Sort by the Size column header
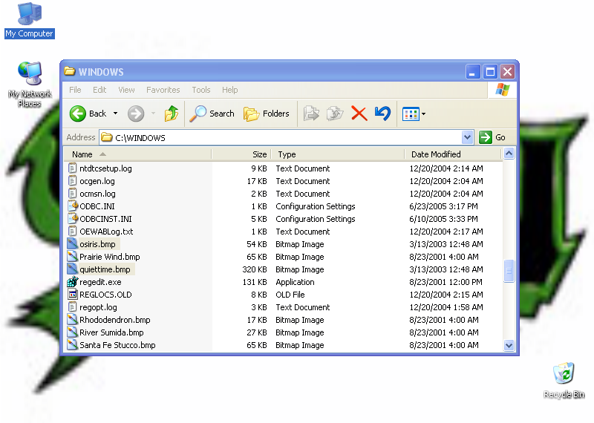 pyautogui.click(x=241, y=154)
